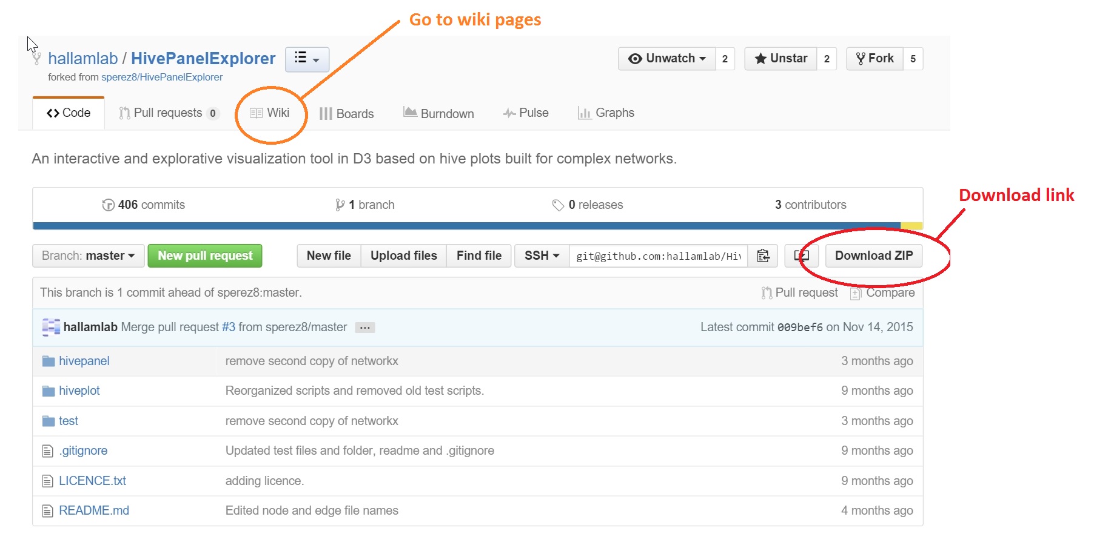Open the hivepanel folder
The height and width of the screenshot is (554, 1111).
(84, 361)
